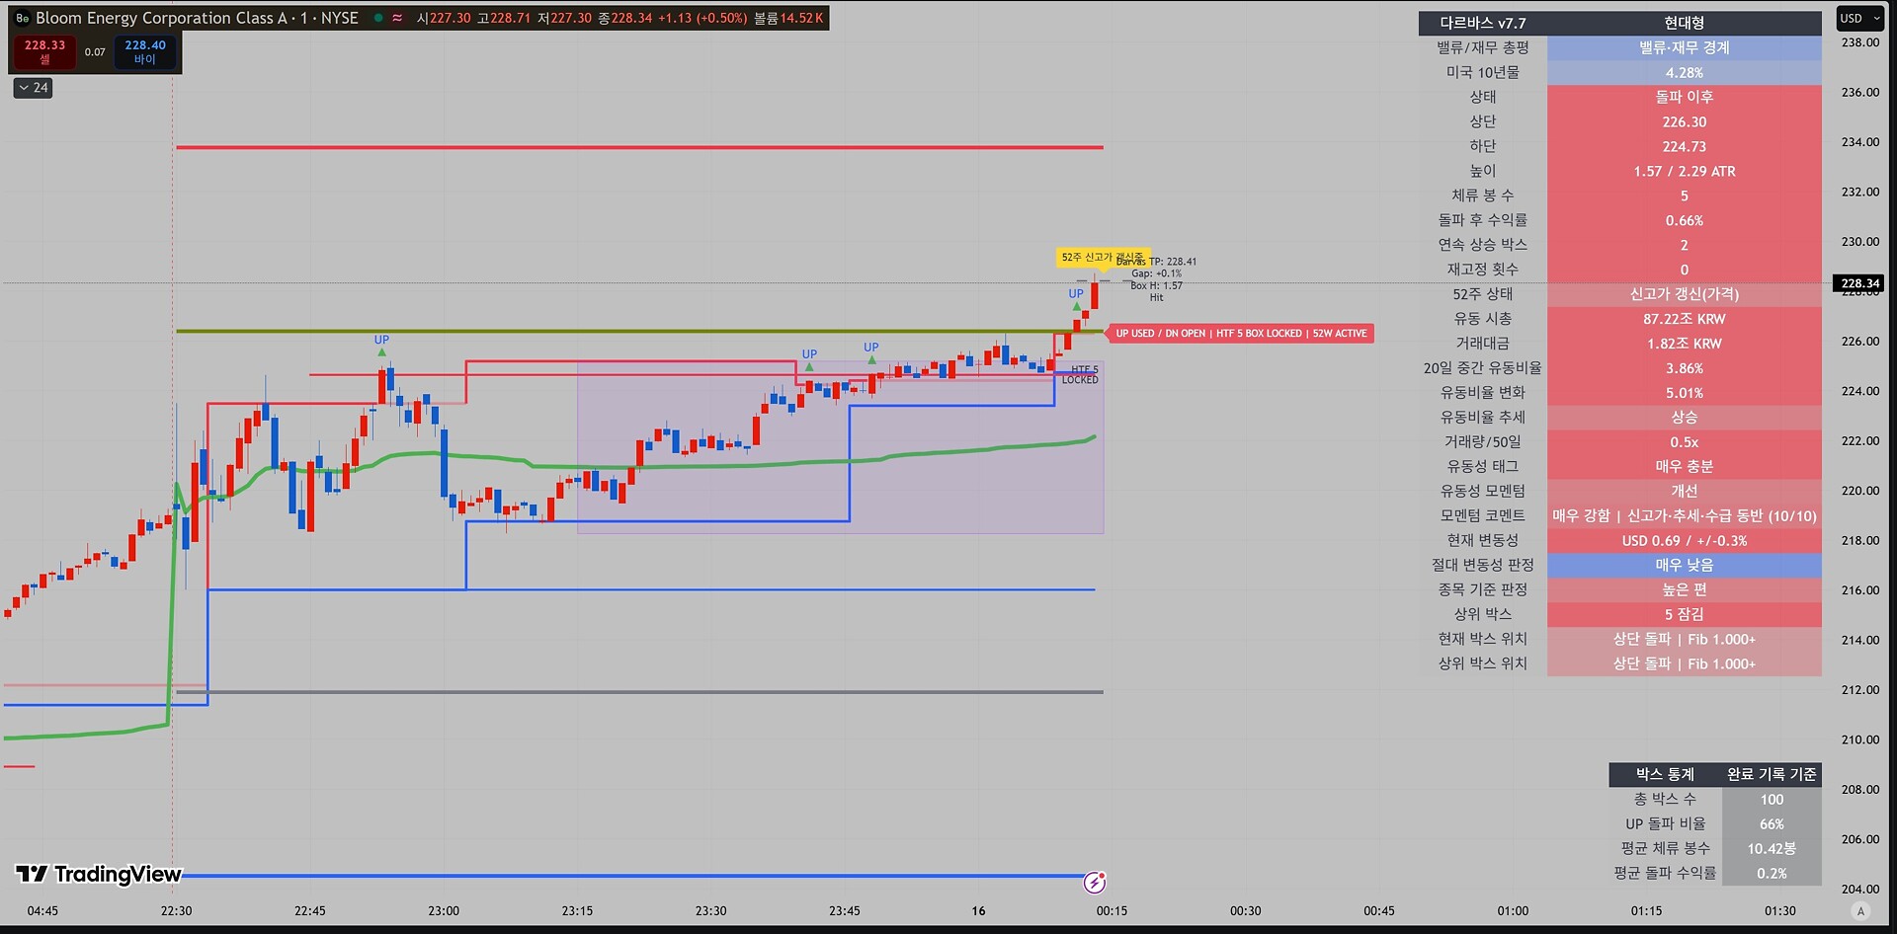Collapse the indicator legend showing 24
This screenshot has width=1897, height=934.
(x=34, y=88)
